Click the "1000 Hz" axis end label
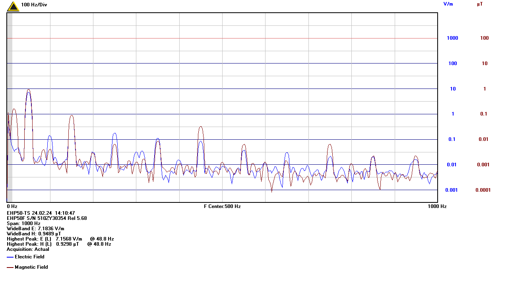This screenshot has height=308, width=506. (x=437, y=206)
